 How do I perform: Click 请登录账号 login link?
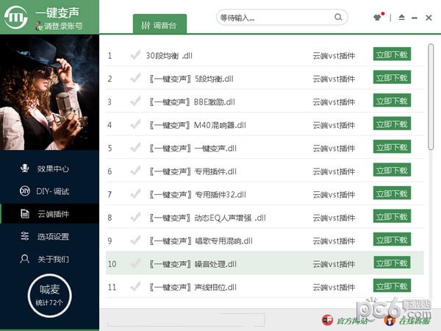pyautogui.click(x=63, y=26)
